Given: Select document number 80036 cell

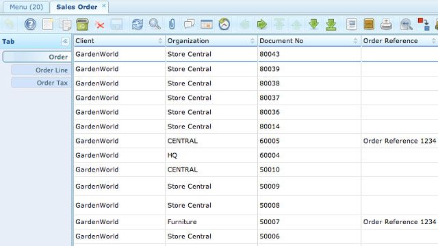Looking at the screenshot, I should coord(309,112).
